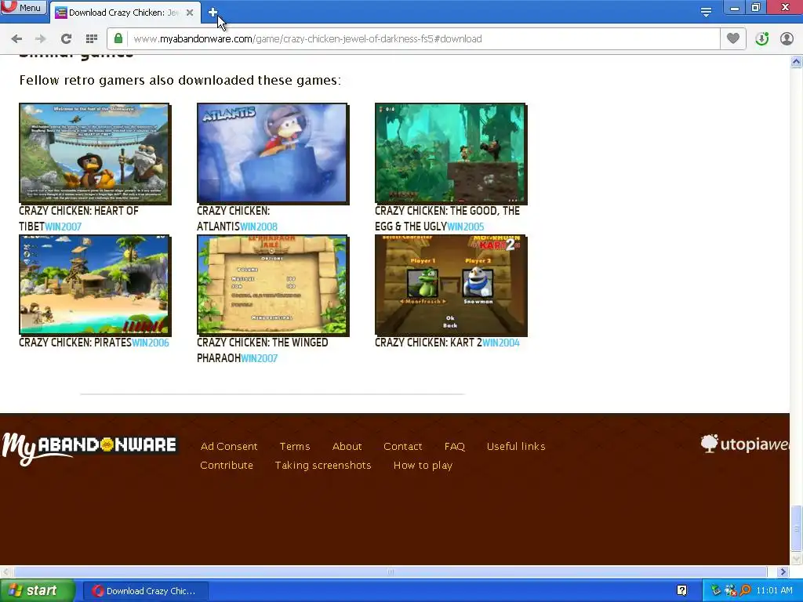Screen dimensions: 803x602
Task: Open the Taking screenshots footer link
Action: (x=322, y=466)
